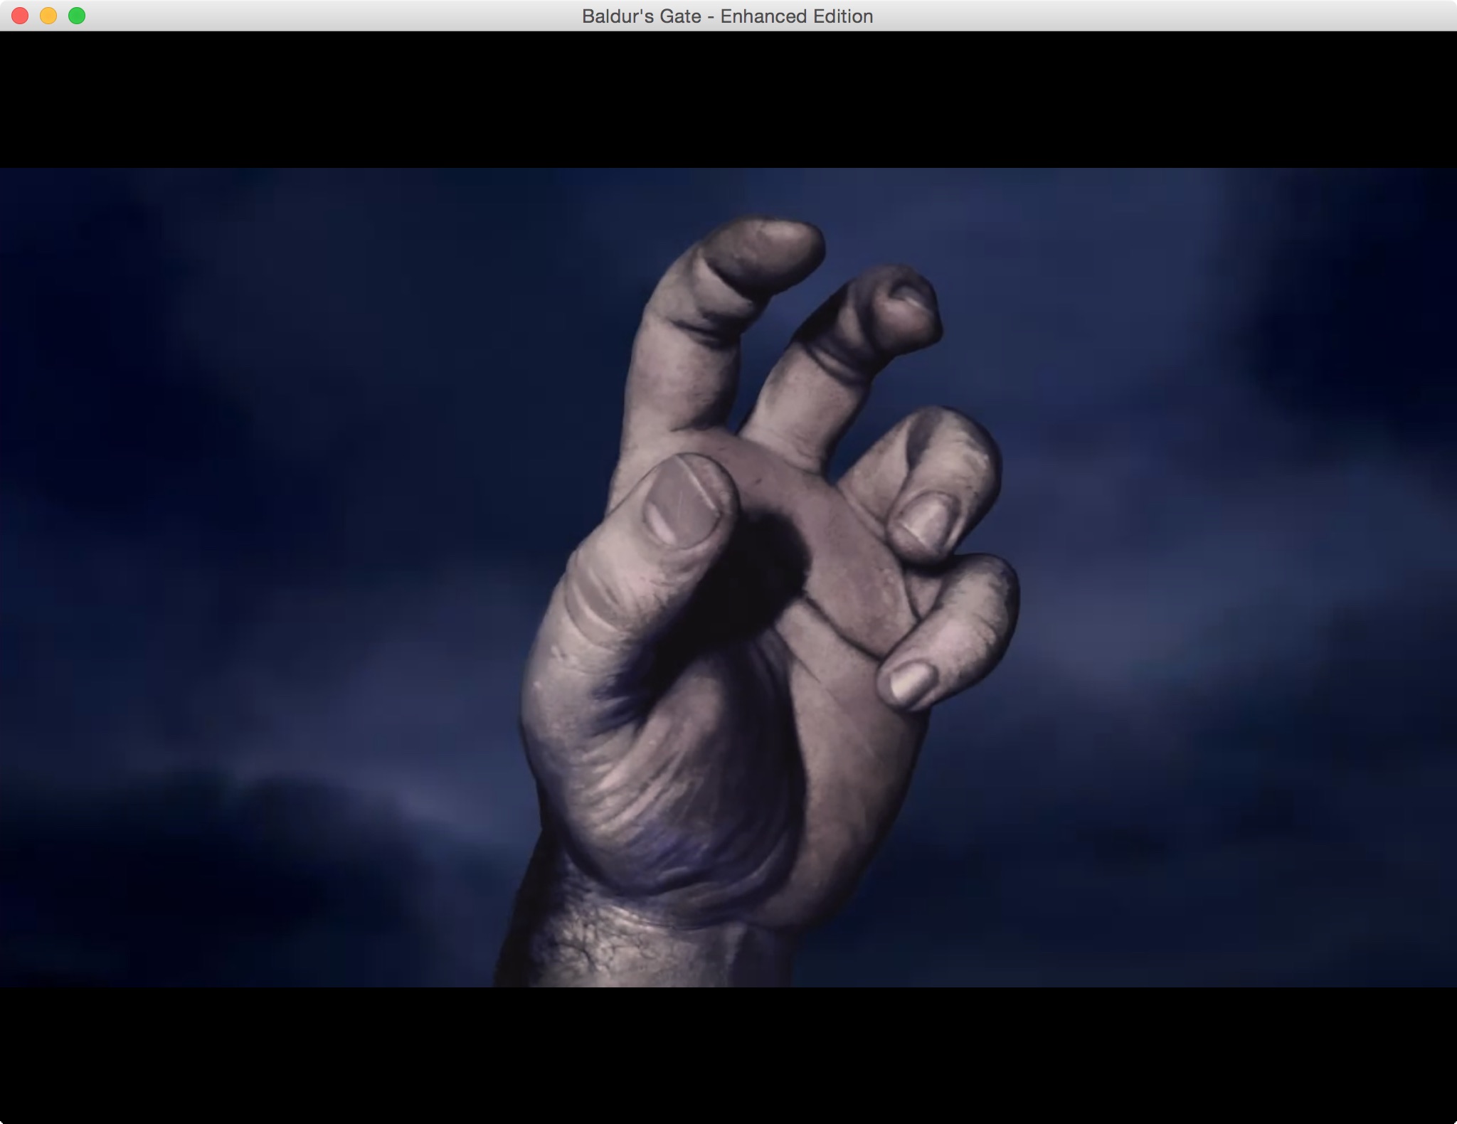Click the top black letterbox bar
This screenshot has width=1457, height=1124.
coord(728,100)
